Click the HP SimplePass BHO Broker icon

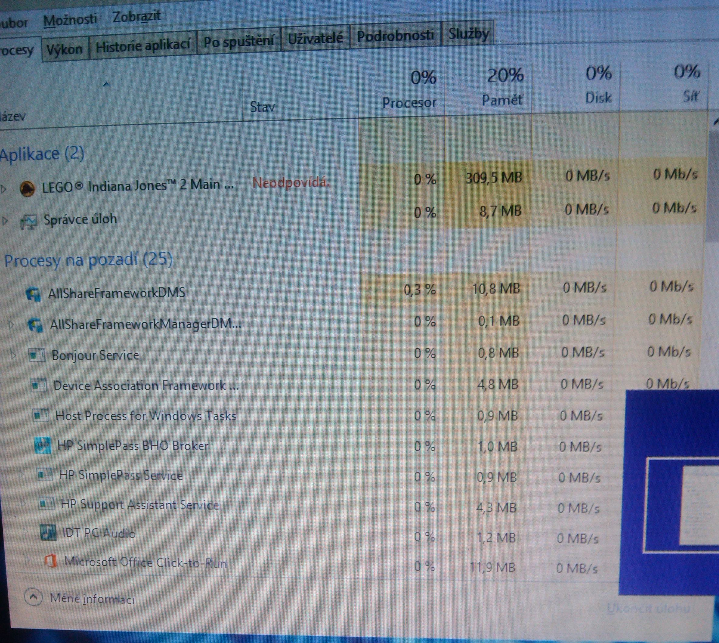pyautogui.click(x=43, y=446)
